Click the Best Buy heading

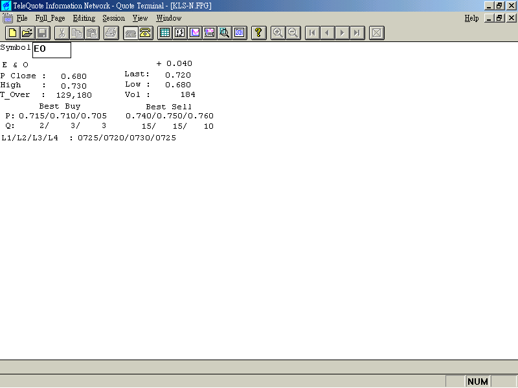coord(60,106)
